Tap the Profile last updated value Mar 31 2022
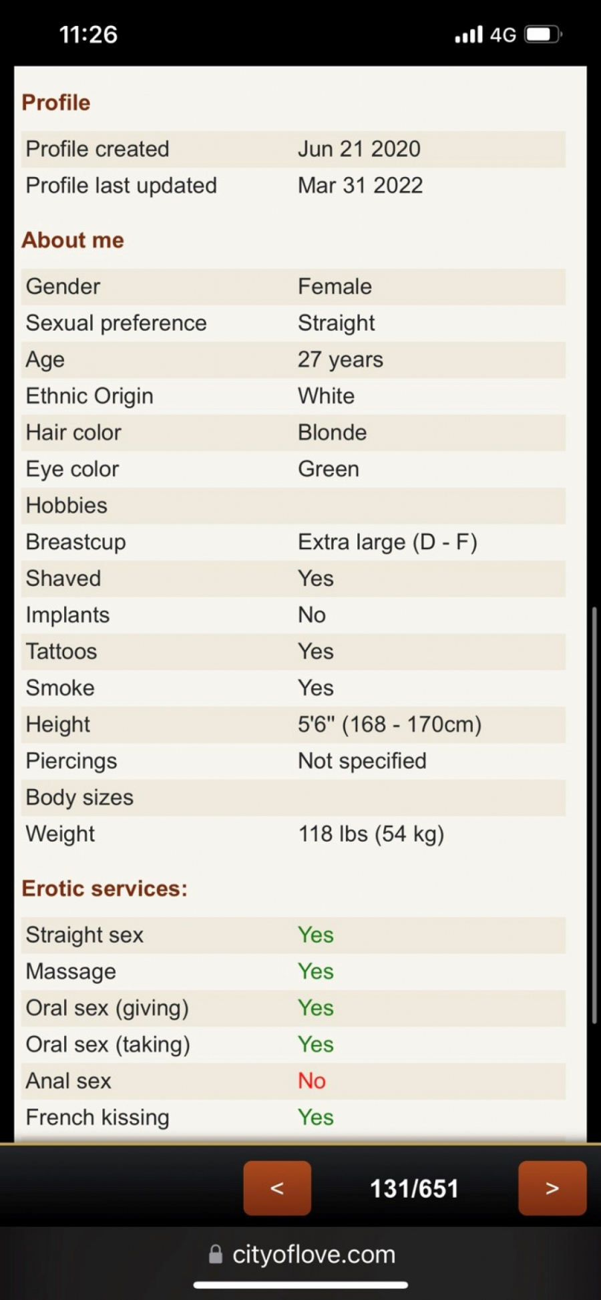The width and height of the screenshot is (601, 1300). 361,185
